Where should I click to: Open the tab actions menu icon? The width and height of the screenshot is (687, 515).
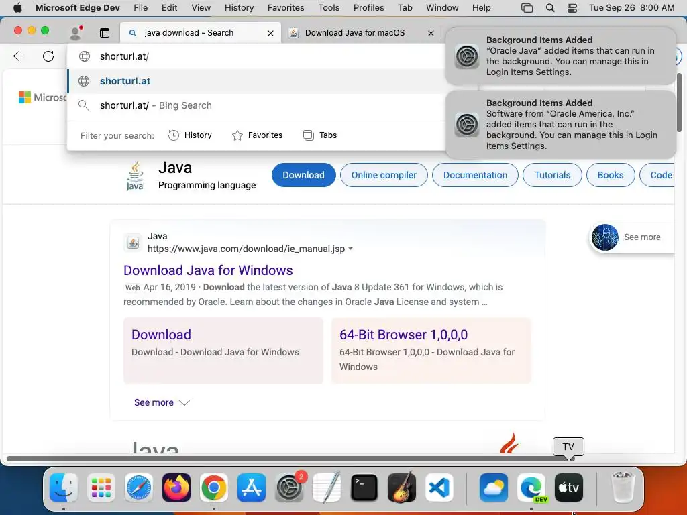[104, 33]
